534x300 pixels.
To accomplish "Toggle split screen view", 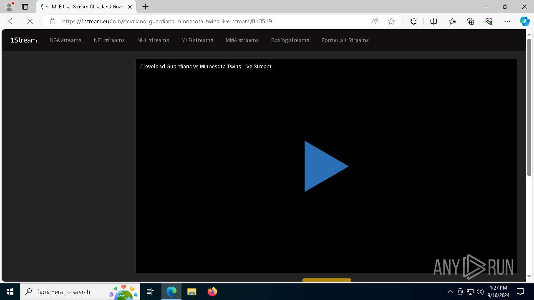I will point(433,21).
